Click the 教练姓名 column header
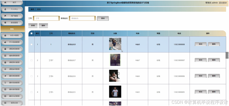Viewport: 229px width, 106px height. pyautogui.click(x=72, y=33)
